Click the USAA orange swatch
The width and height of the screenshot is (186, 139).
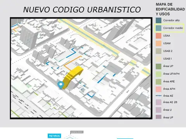158,36
